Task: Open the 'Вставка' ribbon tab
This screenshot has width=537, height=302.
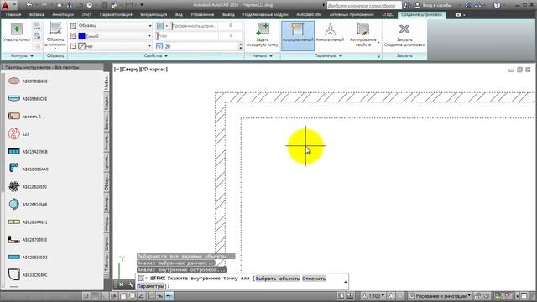Action: coord(36,15)
